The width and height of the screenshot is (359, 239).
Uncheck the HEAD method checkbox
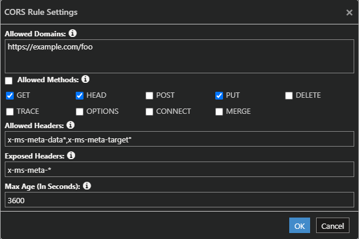[x=79, y=95]
